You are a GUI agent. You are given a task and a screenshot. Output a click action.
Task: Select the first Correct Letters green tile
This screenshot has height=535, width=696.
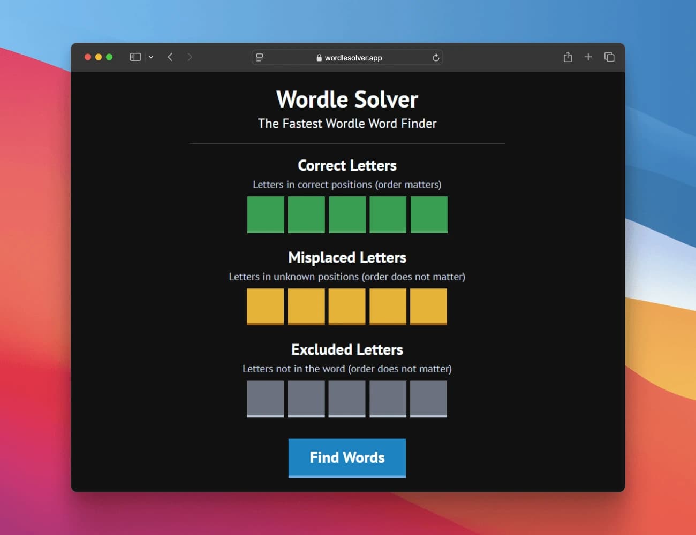(x=266, y=215)
